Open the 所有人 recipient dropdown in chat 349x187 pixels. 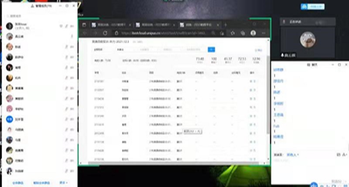pyautogui.click(x=292, y=155)
